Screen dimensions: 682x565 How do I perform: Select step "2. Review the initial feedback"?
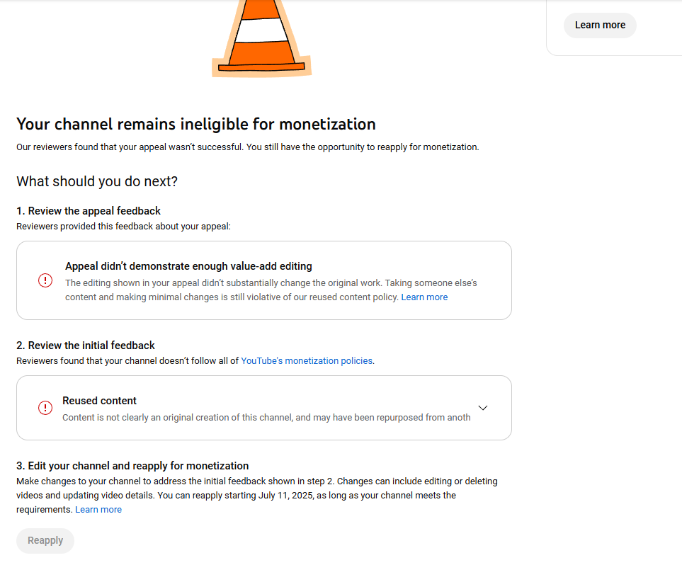click(x=86, y=346)
